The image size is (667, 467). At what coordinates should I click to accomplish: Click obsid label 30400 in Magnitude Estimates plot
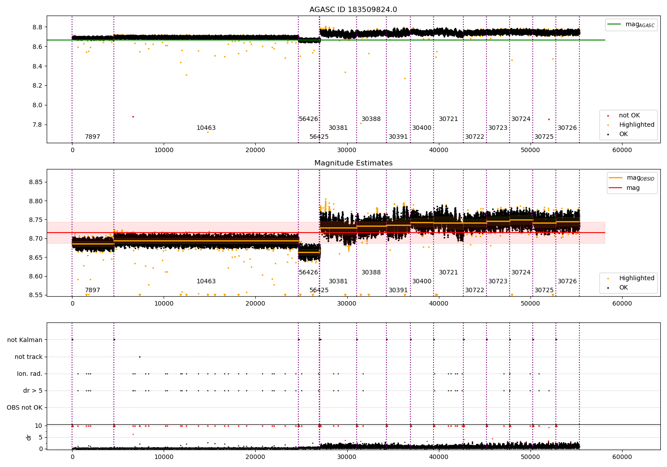(422, 282)
